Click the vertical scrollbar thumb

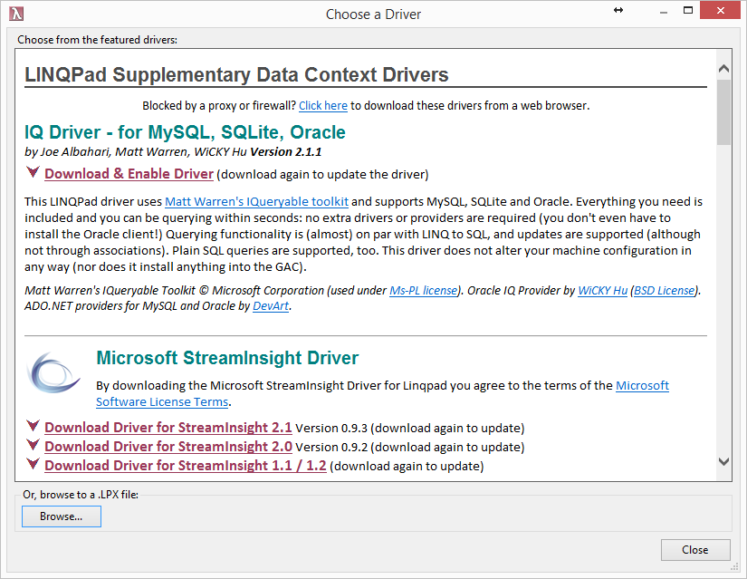(723, 112)
